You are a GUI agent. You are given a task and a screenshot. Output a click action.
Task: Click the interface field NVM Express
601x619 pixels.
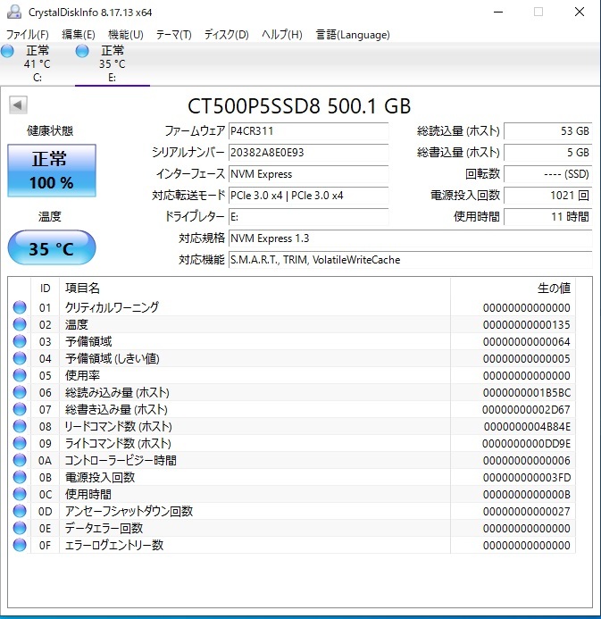[x=309, y=174]
